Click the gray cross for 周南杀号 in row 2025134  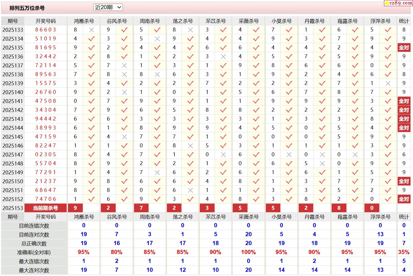tap(157, 39)
